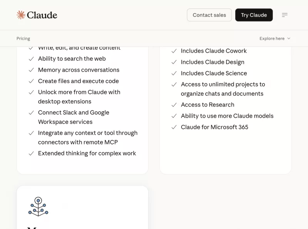
Task: Click the text 'Includes Claude Science'
Action: pyautogui.click(x=214, y=73)
